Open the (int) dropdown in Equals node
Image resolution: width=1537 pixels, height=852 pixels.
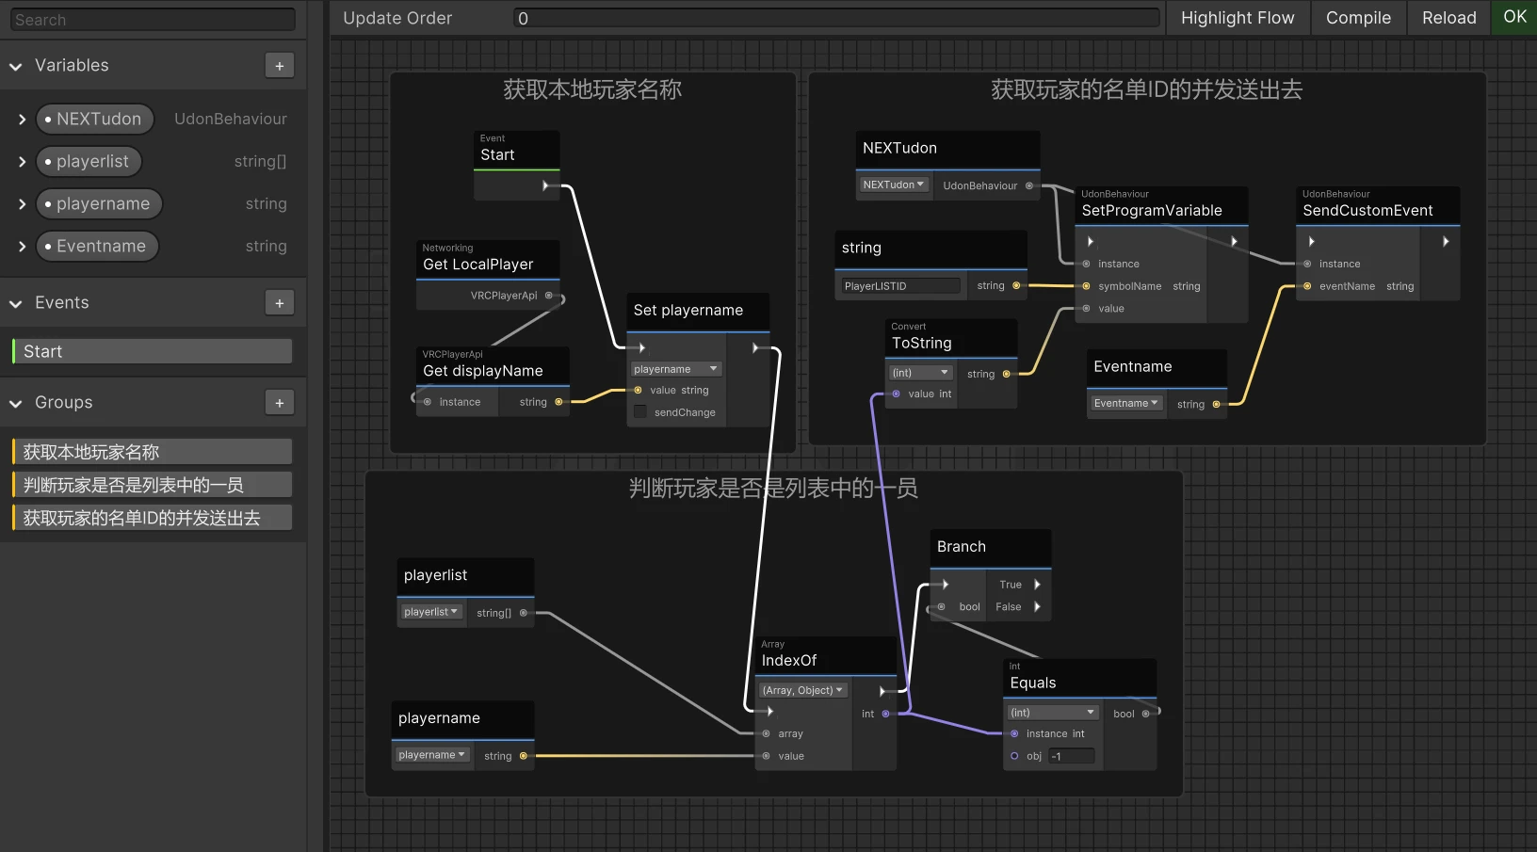coord(1052,713)
